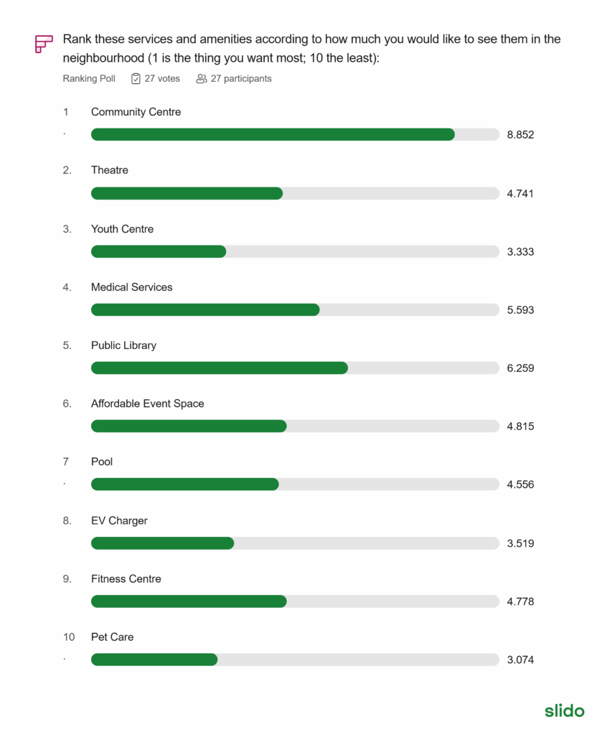
Task: Click the Public Library result bar
Action: 219,367
